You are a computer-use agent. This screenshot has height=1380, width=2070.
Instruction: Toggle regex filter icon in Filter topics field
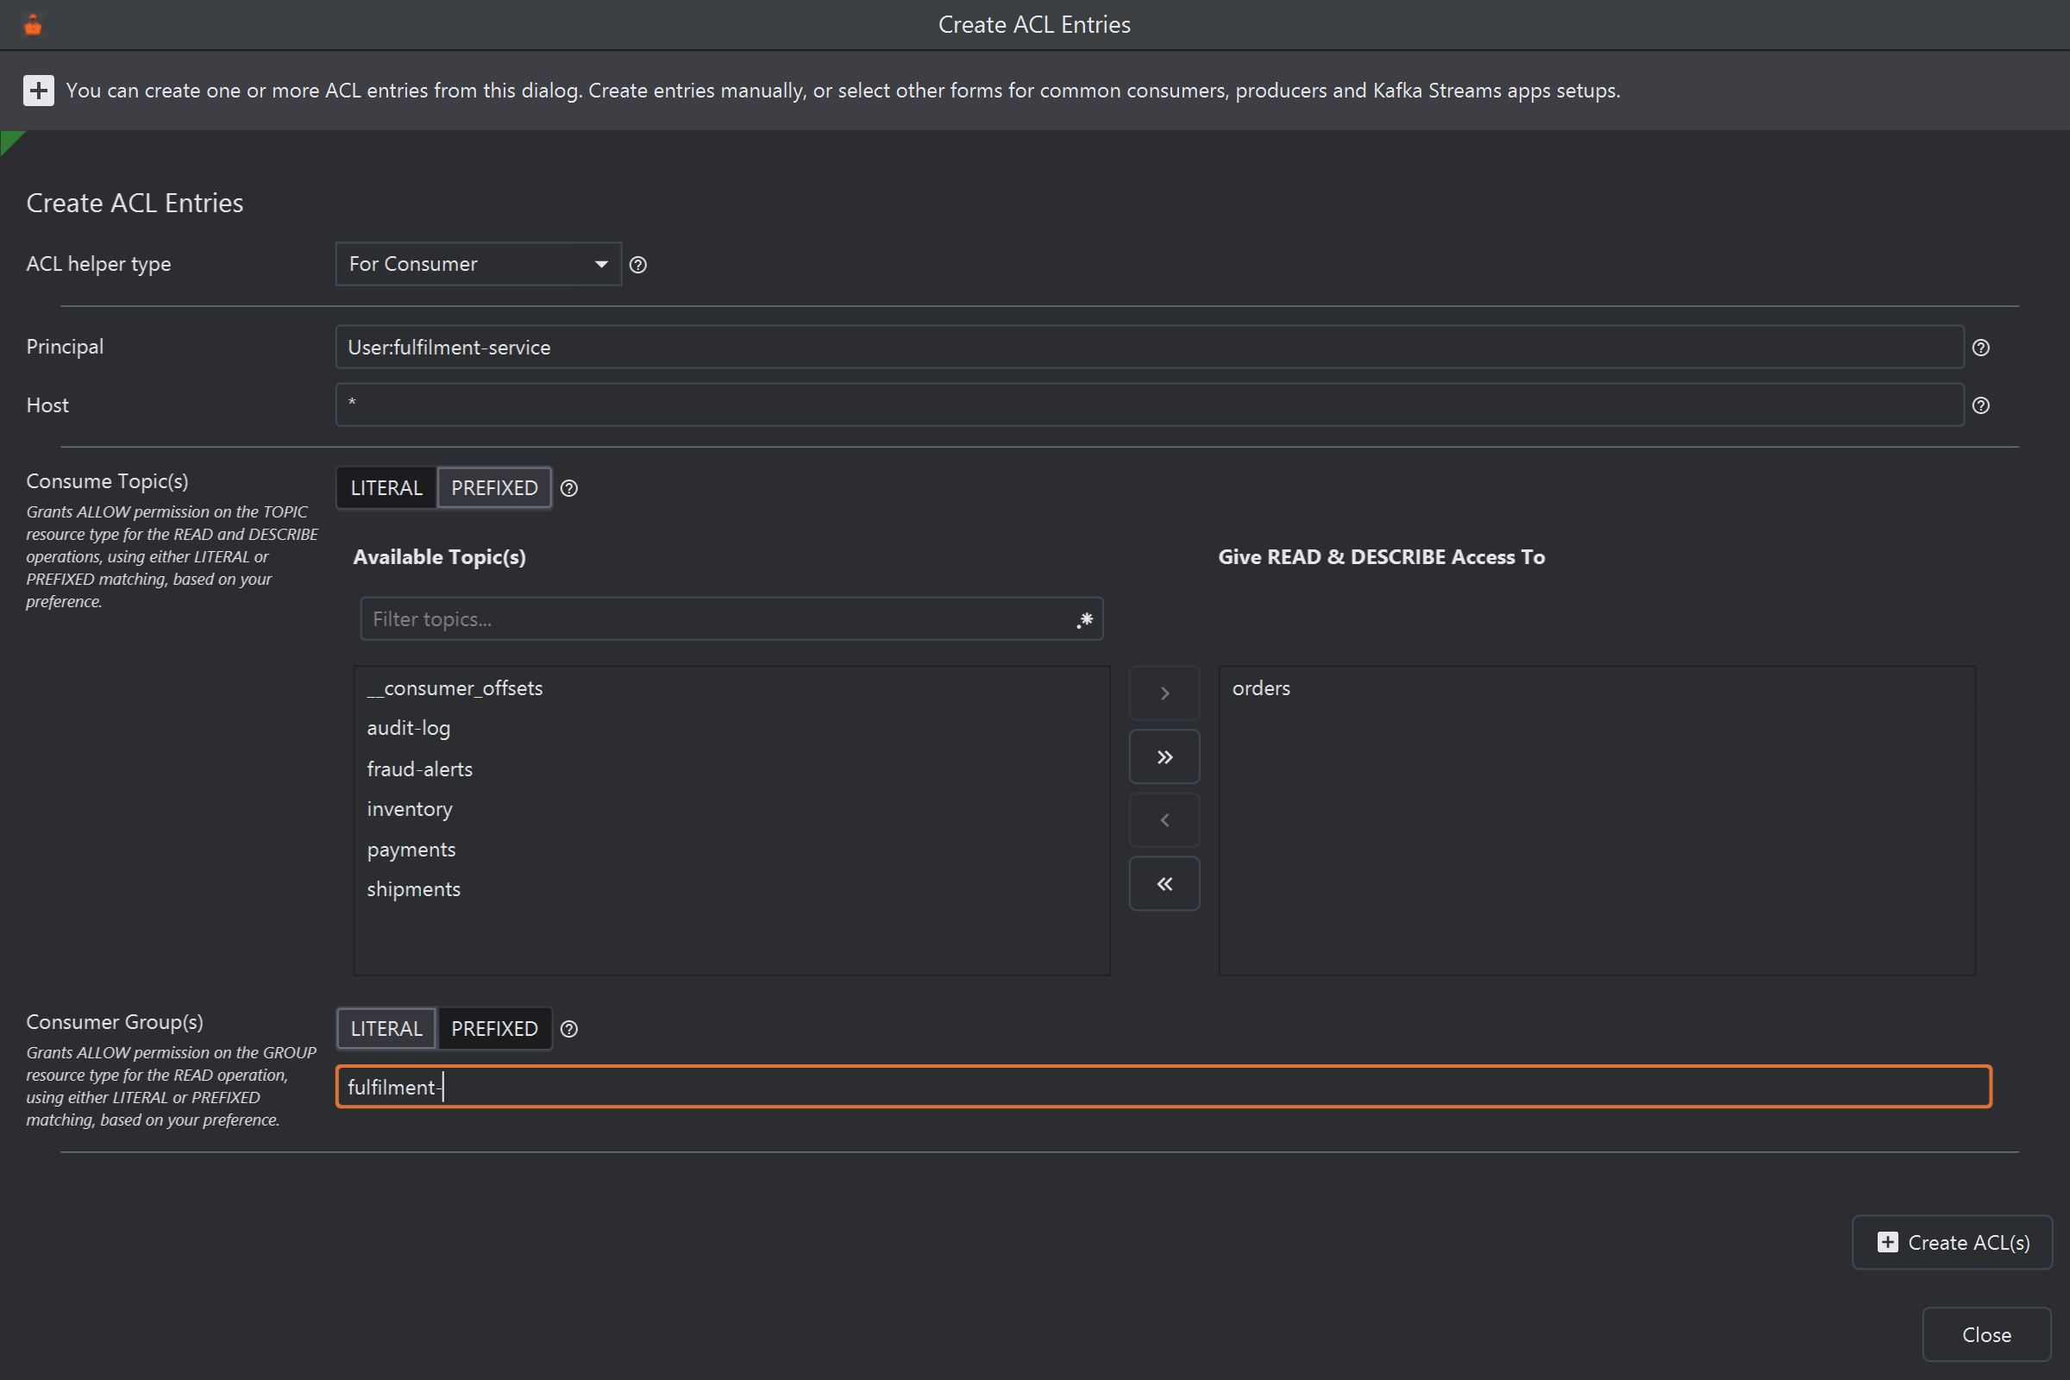(1085, 619)
